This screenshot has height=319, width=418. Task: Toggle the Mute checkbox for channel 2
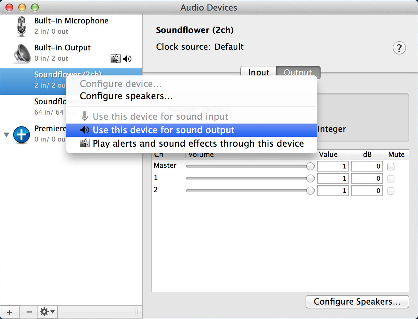coord(391,191)
